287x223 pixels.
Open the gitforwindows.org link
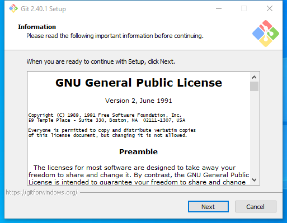pos(41,192)
